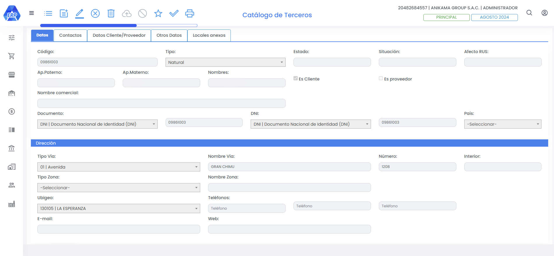The image size is (554, 256).
Task: Click the Nombre comercial input field
Action: [x=161, y=103]
